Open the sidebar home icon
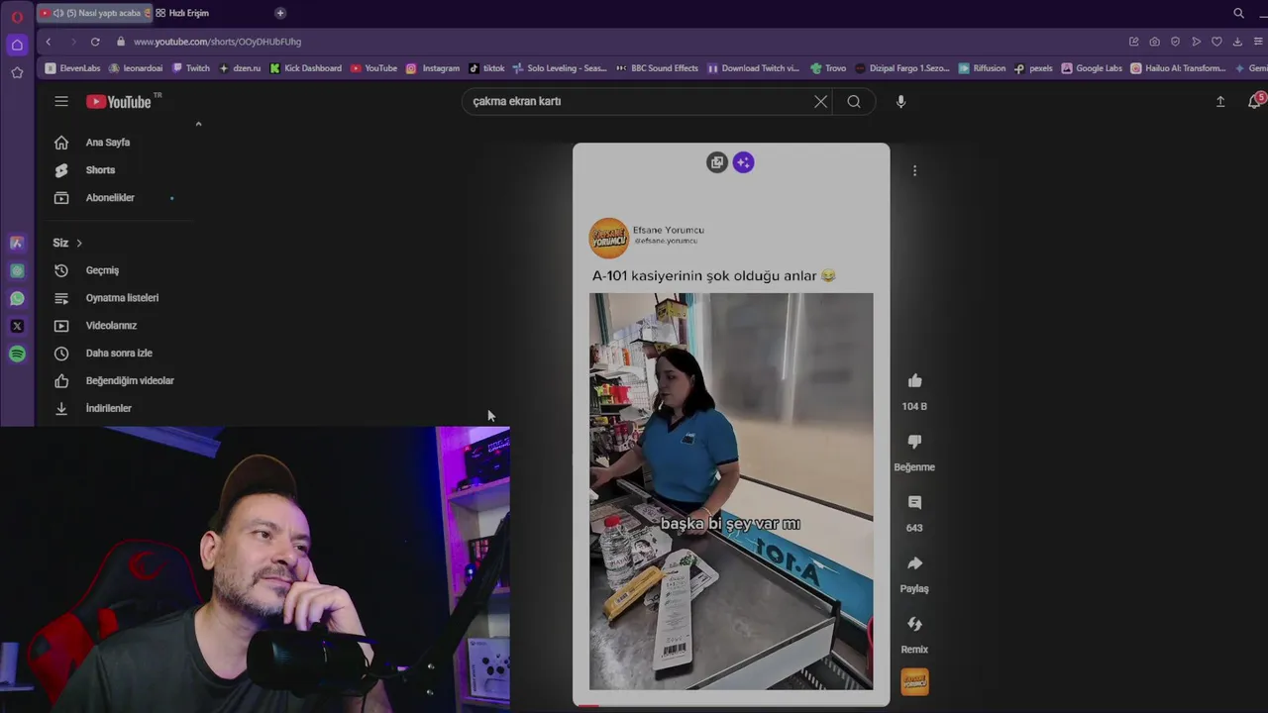The width and height of the screenshot is (1268, 713). (17, 46)
